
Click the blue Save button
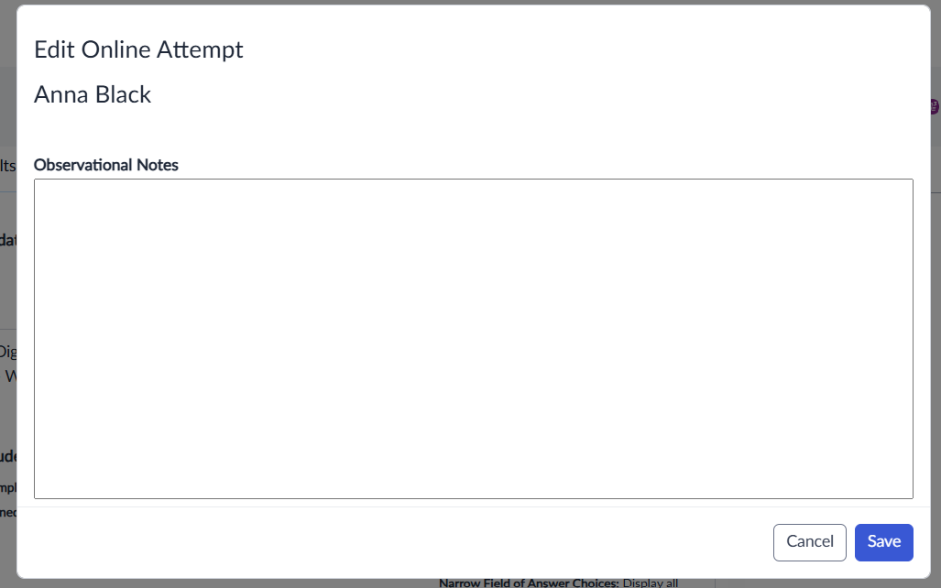point(883,542)
